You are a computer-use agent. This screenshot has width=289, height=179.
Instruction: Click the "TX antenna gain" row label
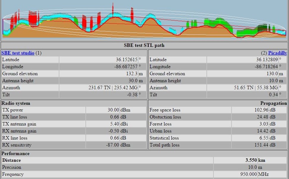click(19, 124)
